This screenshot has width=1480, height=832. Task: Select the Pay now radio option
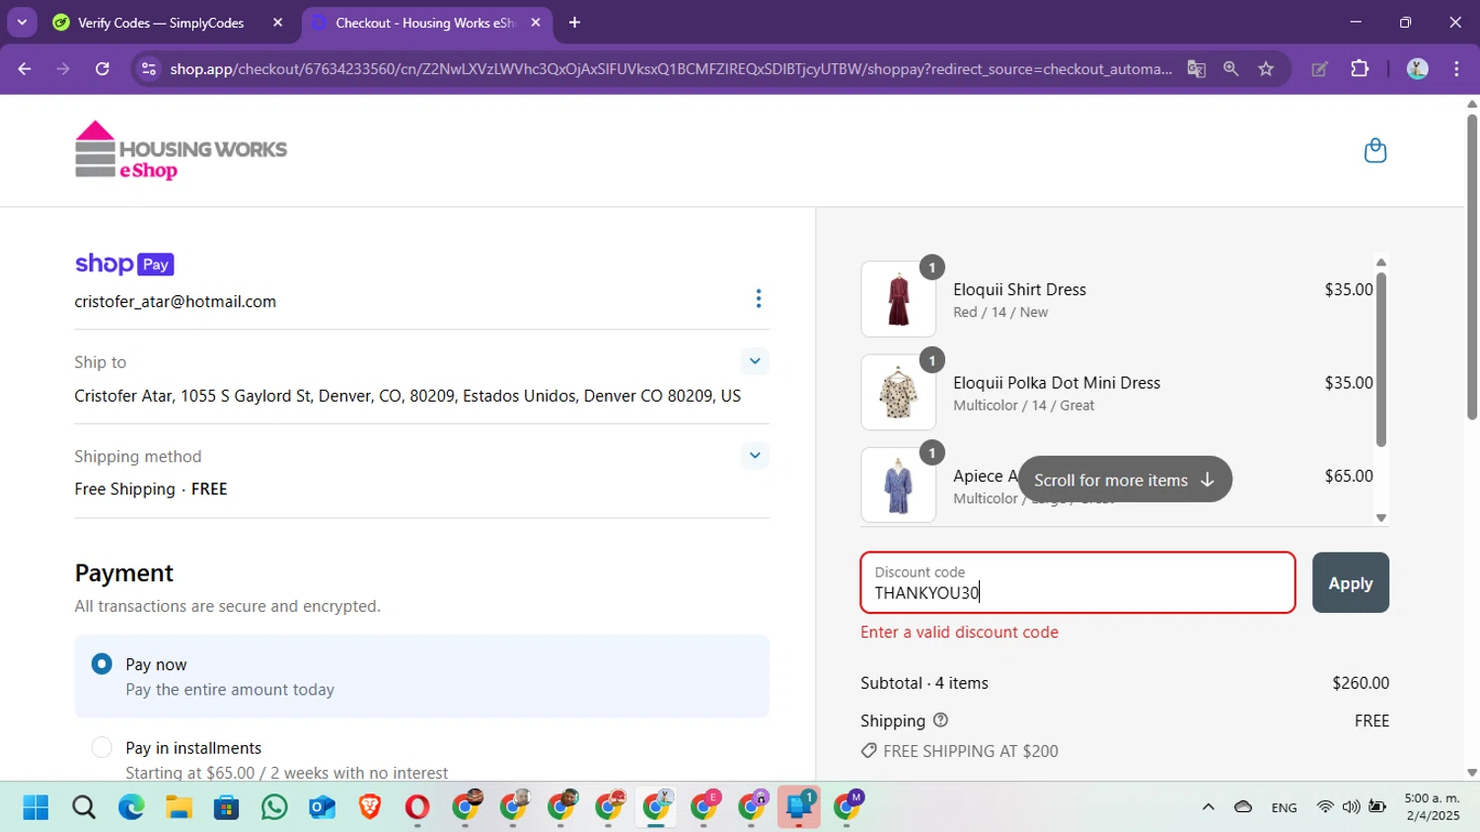click(x=102, y=664)
